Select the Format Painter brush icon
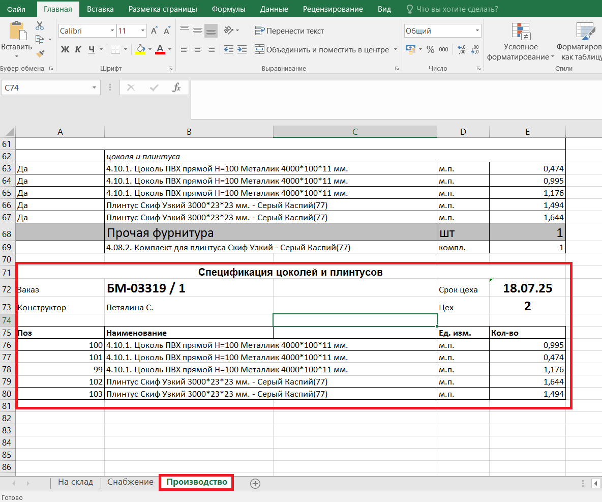 coord(40,53)
